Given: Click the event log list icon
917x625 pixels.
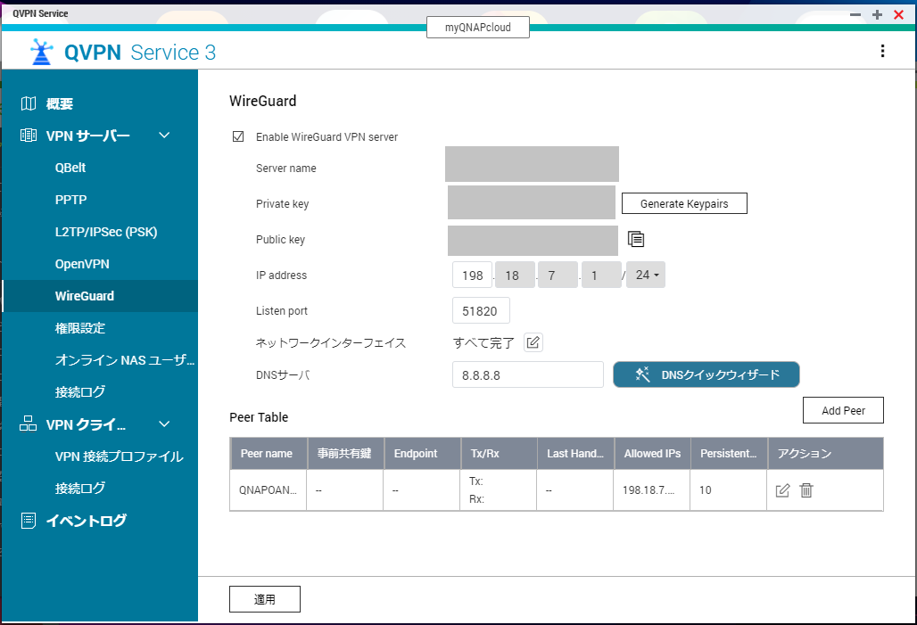Looking at the screenshot, I should pyautogui.click(x=28, y=521).
